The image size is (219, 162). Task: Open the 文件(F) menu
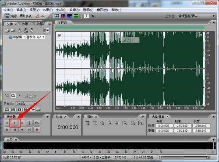[8, 10]
